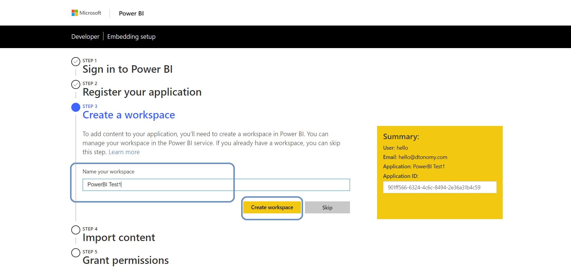Skip the workspace creation step
571x278 pixels.
(x=327, y=207)
